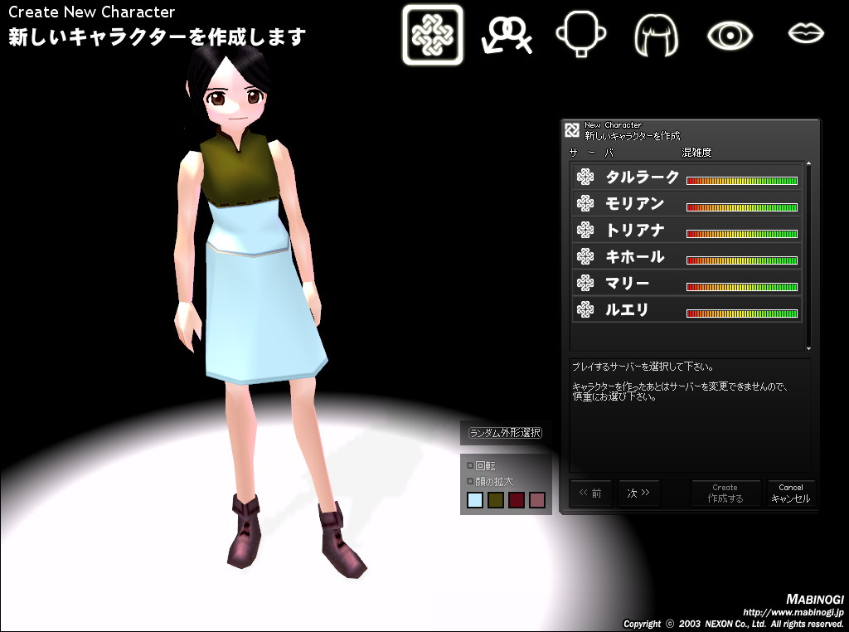This screenshot has width=849, height=632.
Task: Click the knot icon beside マリー
Action: [585, 283]
